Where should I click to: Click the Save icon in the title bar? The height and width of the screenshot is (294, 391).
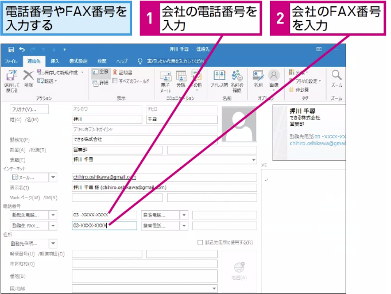(x=11, y=49)
